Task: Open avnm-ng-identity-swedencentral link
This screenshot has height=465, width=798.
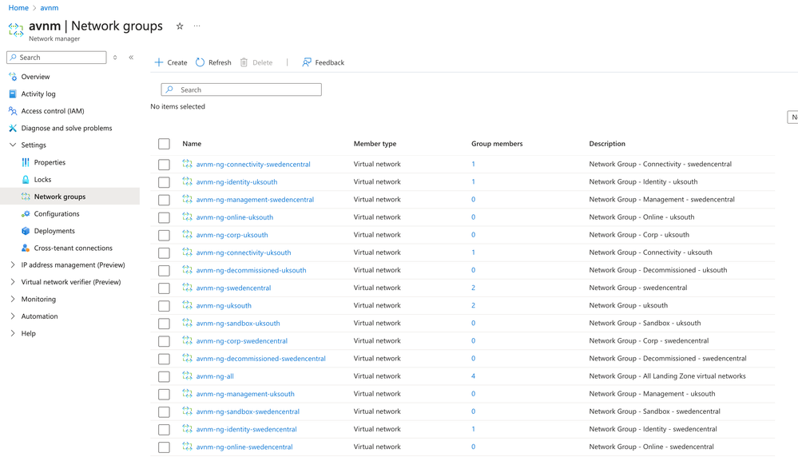Action: (x=246, y=429)
